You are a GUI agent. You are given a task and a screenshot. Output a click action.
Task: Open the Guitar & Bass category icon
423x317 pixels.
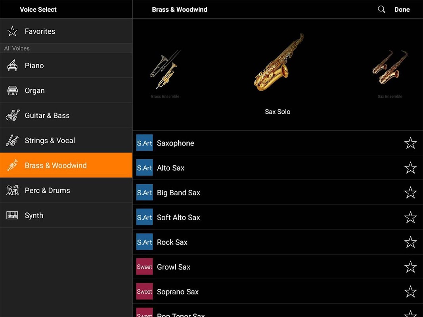tap(13, 116)
